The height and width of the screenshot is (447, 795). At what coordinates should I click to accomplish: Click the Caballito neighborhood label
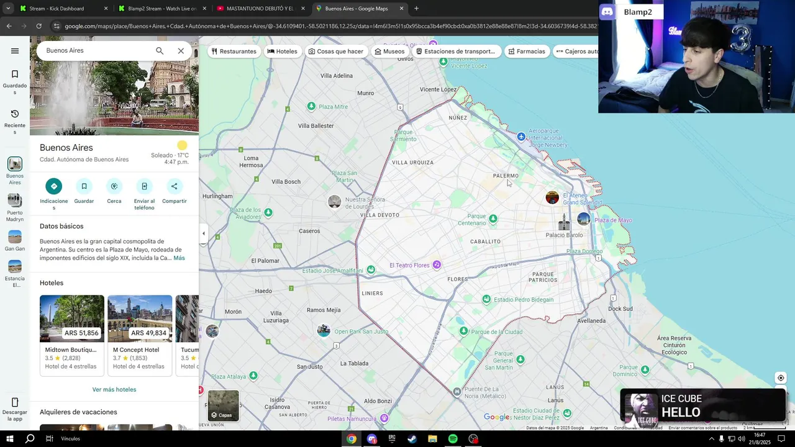coord(485,242)
